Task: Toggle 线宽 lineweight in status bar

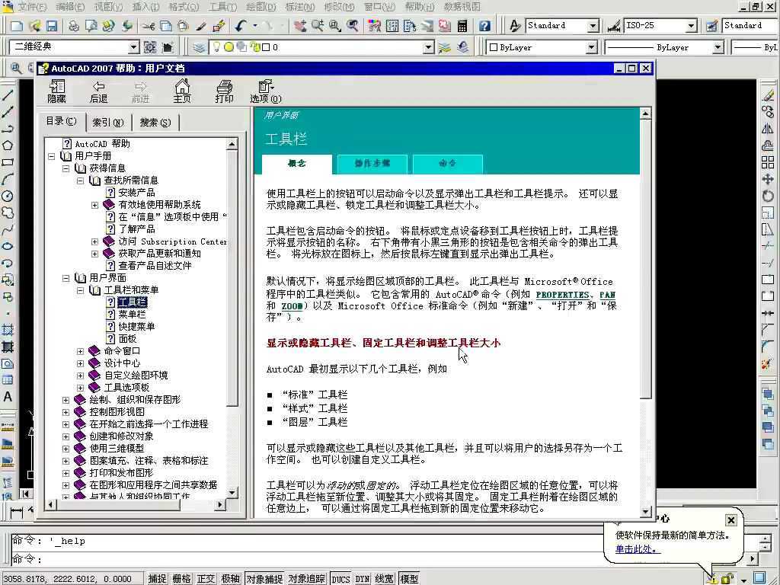Action: click(x=384, y=579)
